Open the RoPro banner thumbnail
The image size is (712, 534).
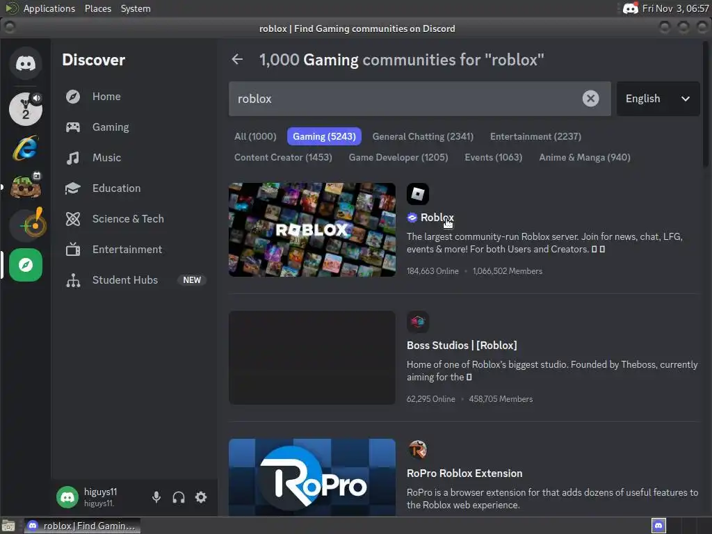(312, 477)
